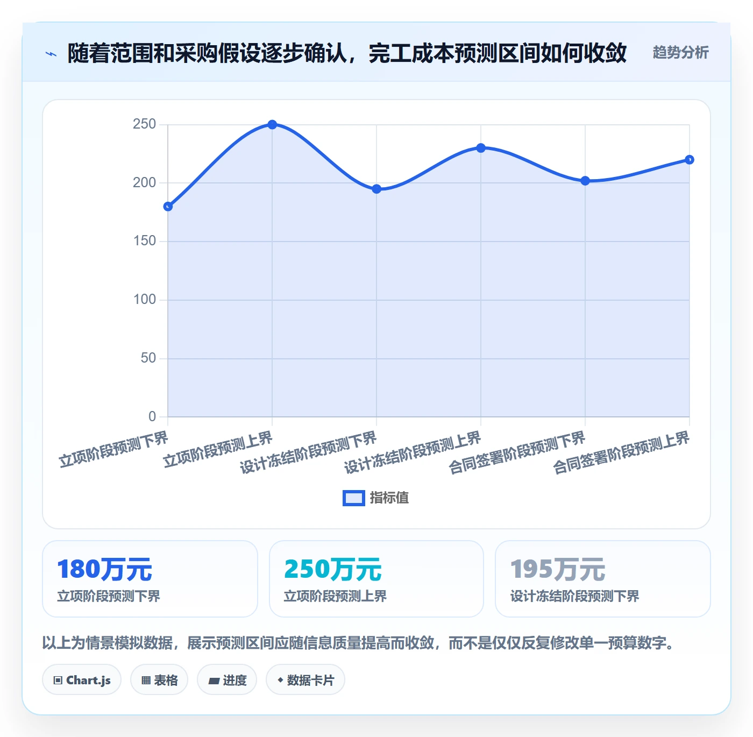Select the 进度 chip
This screenshot has height=737, width=753.
[227, 680]
